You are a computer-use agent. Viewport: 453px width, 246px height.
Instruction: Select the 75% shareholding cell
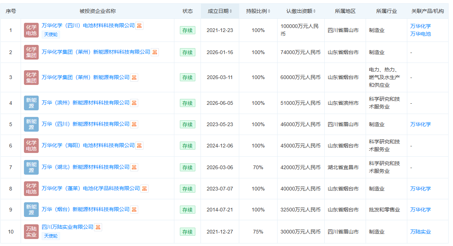(258, 232)
